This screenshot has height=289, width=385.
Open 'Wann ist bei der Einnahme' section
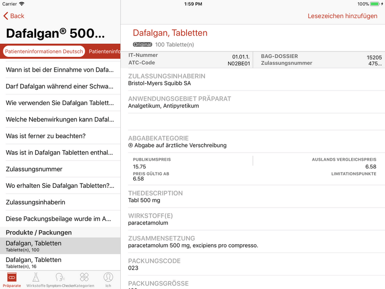click(60, 70)
